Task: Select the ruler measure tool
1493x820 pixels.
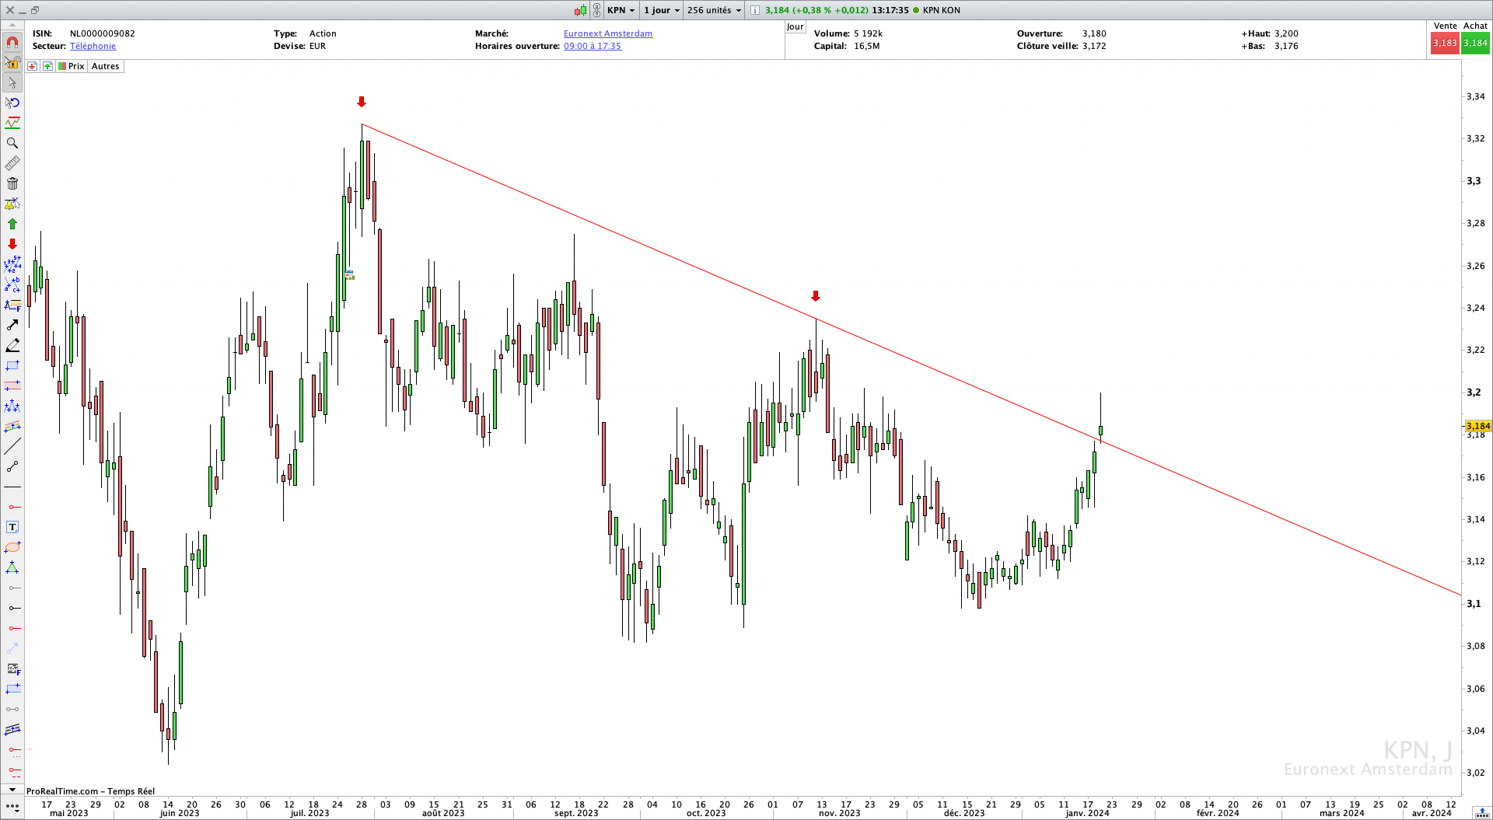Action: [x=12, y=163]
